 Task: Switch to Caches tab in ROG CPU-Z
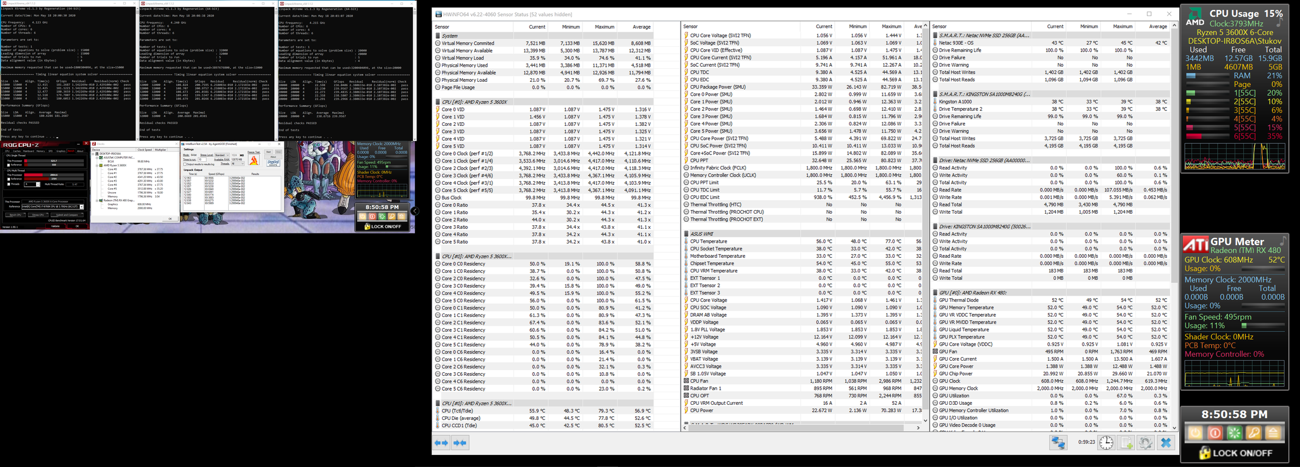click(17, 151)
